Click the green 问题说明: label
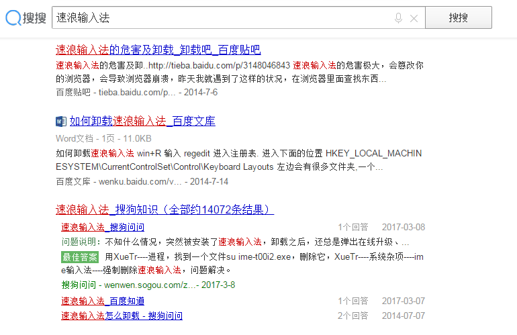 pyautogui.click(x=81, y=242)
